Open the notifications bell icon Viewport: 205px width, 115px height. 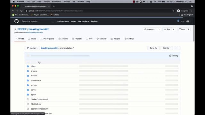click(178, 21)
